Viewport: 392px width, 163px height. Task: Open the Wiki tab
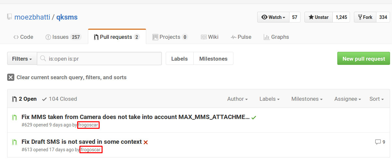(x=210, y=37)
